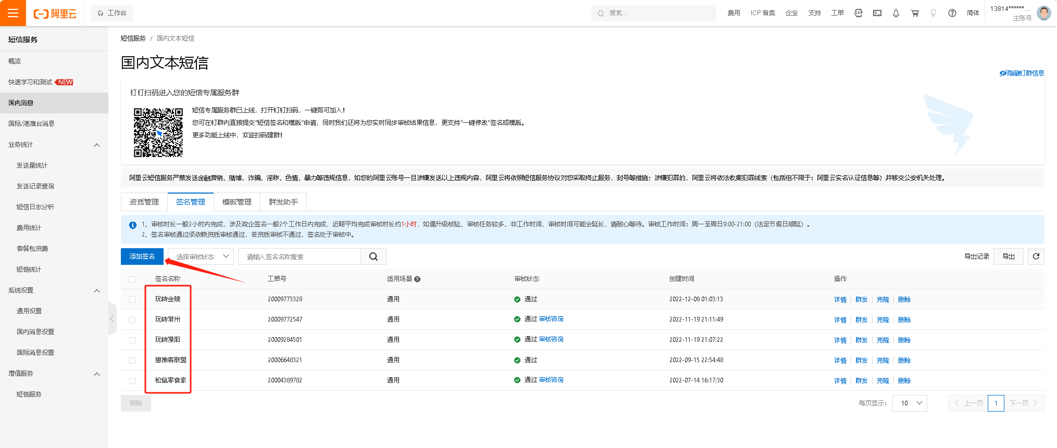
Task: Click the user avatar picture
Action: (x=1044, y=13)
